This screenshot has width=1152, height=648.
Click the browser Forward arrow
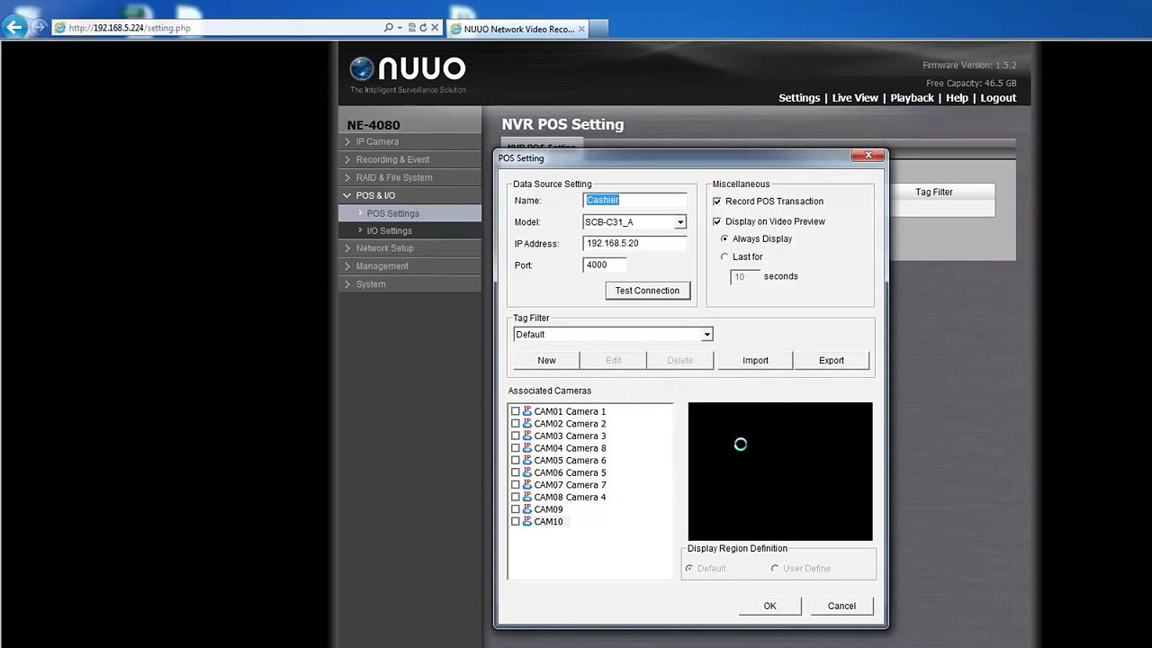[39, 28]
